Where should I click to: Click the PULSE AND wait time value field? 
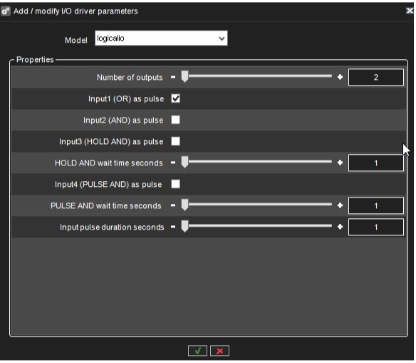376,205
